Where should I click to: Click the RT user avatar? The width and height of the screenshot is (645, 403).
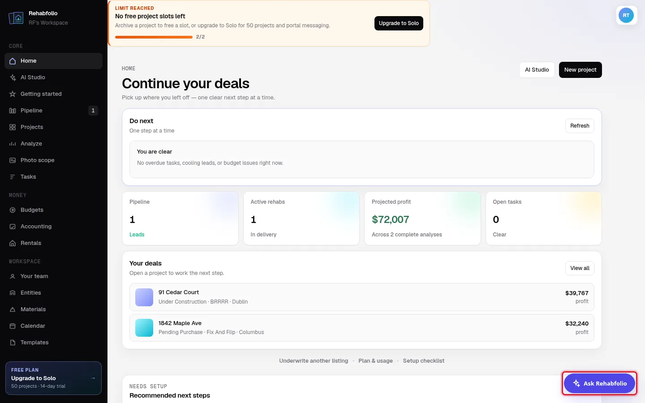coord(626,15)
